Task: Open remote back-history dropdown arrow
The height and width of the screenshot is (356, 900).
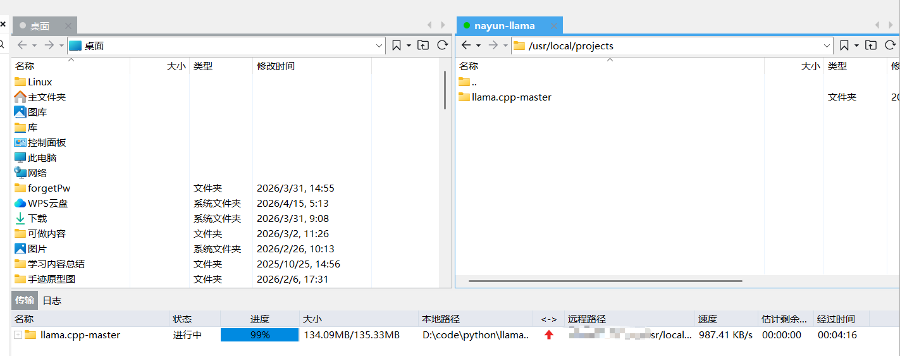Action: [x=479, y=46]
